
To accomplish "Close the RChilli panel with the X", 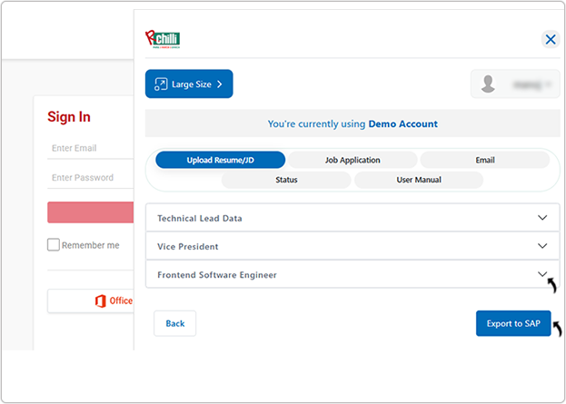I will click(x=550, y=39).
